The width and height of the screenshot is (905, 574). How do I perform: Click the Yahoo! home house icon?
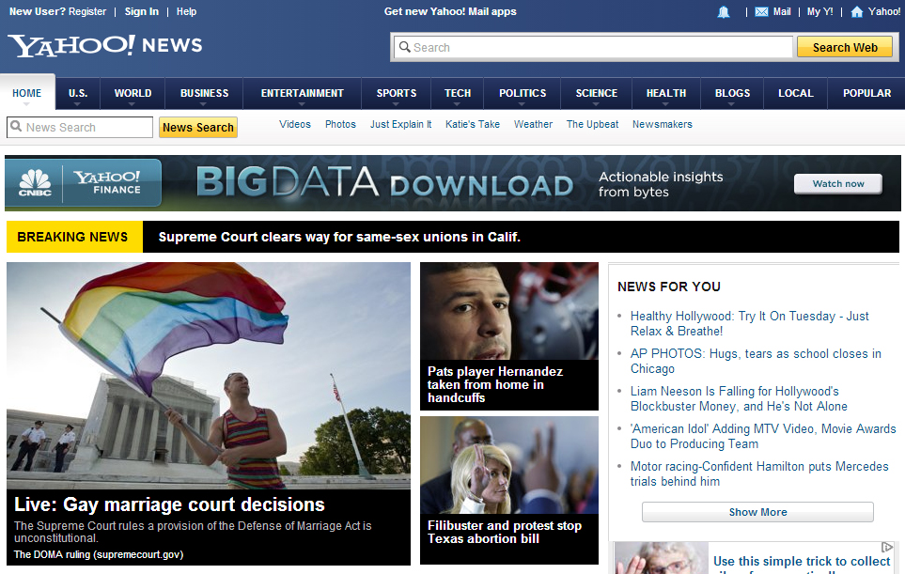[x=857, y=11]
